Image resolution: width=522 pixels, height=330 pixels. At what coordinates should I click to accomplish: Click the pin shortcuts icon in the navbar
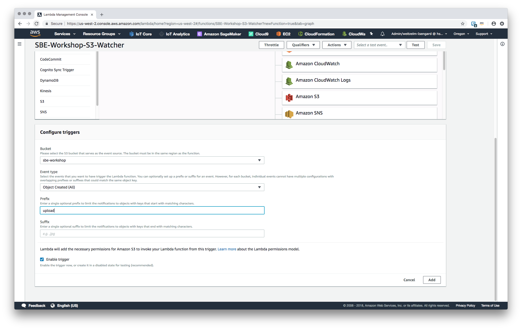tap(371, 34)
